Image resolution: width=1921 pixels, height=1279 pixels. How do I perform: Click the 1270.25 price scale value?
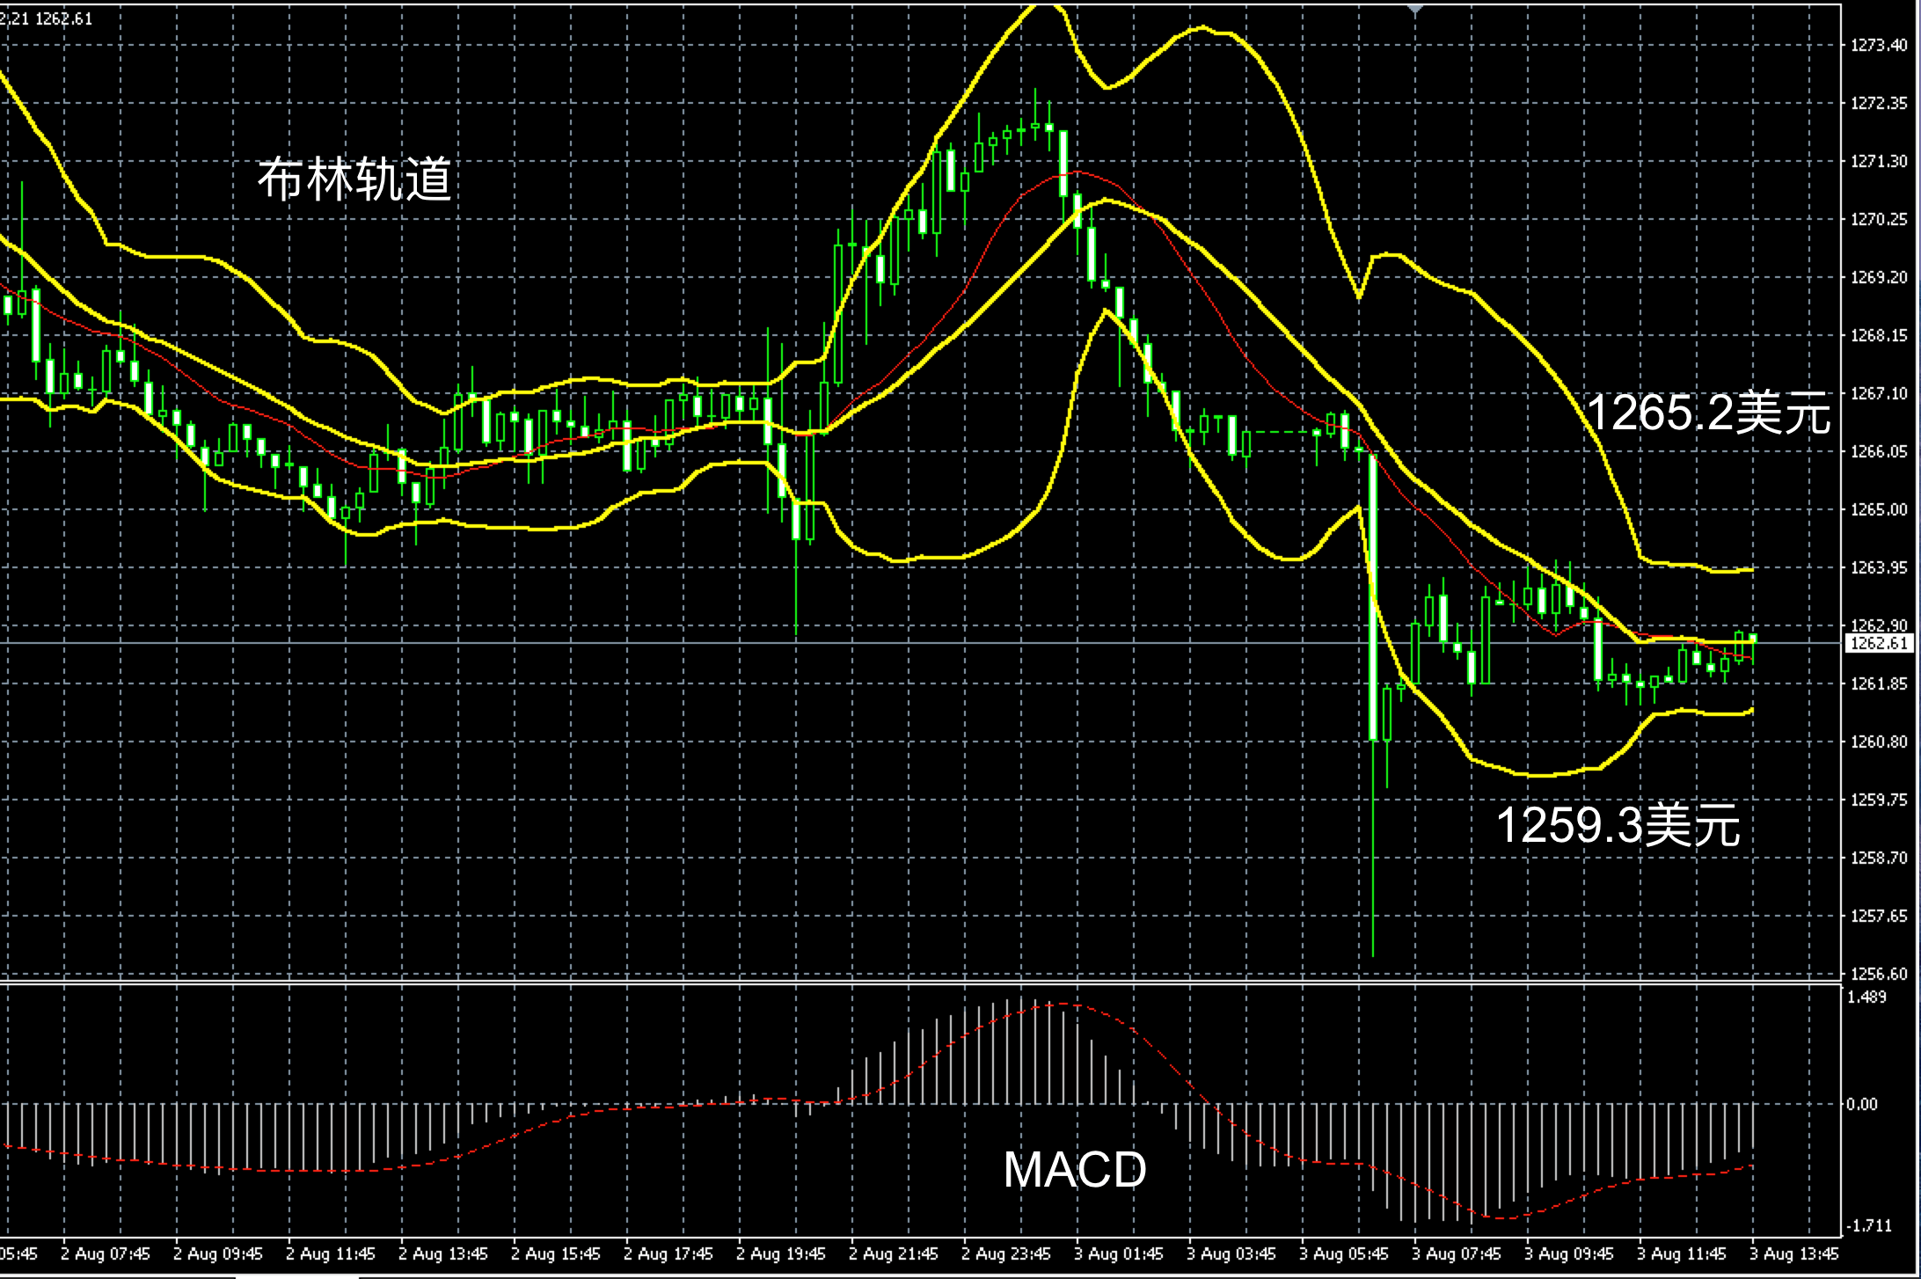1879,219
